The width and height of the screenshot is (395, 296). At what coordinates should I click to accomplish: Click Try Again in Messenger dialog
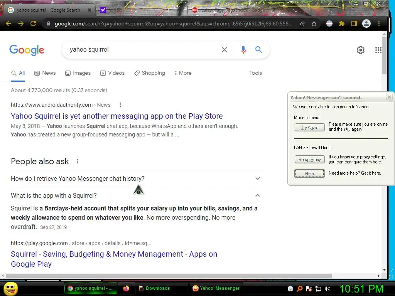pos(310,127)
